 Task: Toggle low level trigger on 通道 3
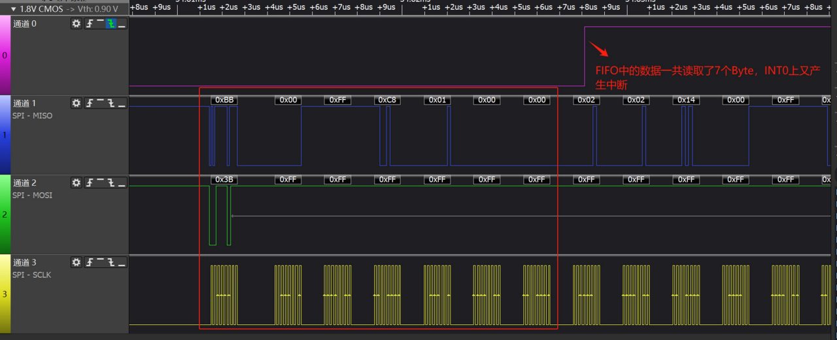click(122, 262)
